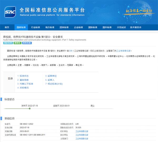Switch to the 行业标准 tab
Screen dimensions: 158x142
point(35,27)
